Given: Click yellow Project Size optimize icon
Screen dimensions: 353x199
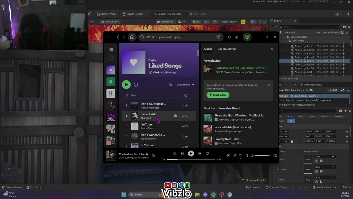Looking at the screenshot, I should pos(243,22).
